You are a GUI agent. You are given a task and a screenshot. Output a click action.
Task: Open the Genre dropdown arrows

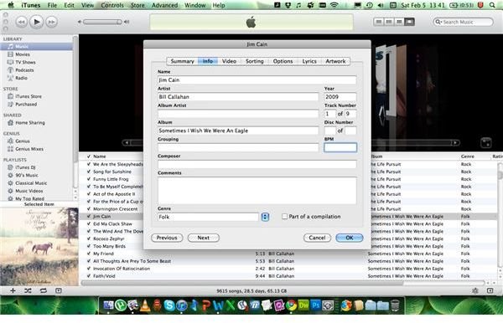pyautogui.click(x=265, y=217)
